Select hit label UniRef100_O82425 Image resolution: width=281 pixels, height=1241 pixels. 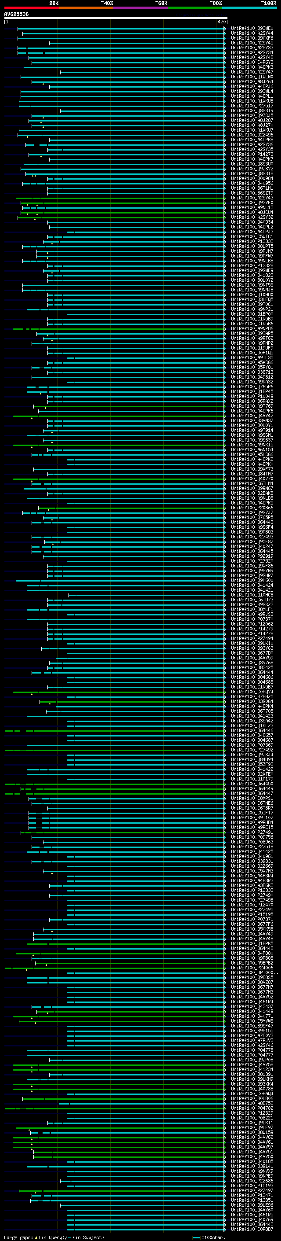(252, 668)
